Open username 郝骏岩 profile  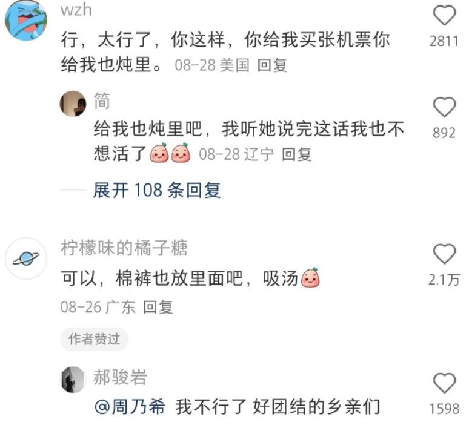(x=120, y=377)
